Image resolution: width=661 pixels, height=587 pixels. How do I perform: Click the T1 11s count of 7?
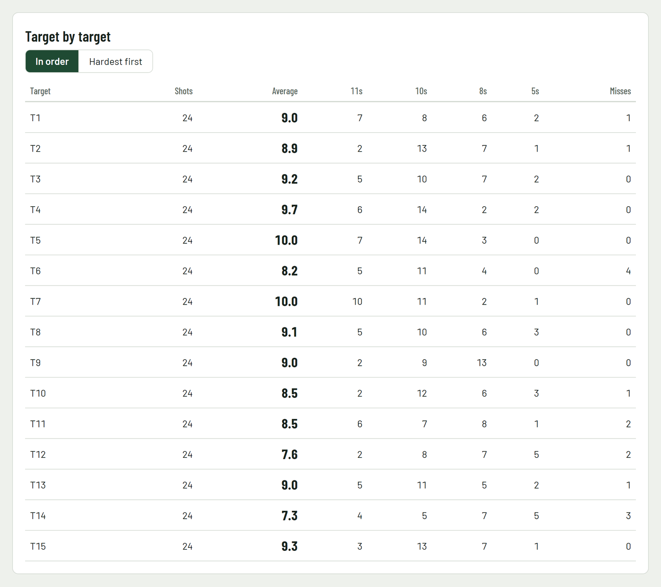(360, 118)
